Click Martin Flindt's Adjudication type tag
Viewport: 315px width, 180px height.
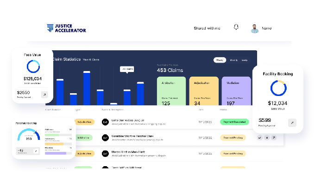84,154
